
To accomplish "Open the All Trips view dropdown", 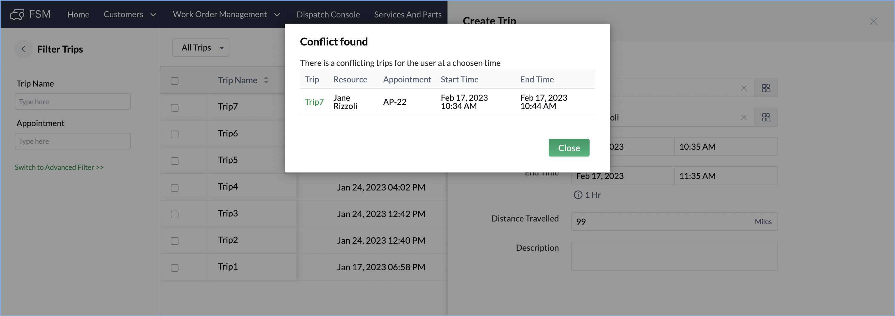I will tap(201, 48).
